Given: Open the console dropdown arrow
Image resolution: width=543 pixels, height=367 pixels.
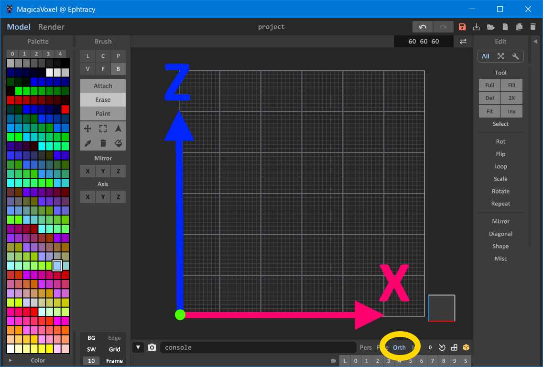Looking at the screenshot, I should (138, 347).
